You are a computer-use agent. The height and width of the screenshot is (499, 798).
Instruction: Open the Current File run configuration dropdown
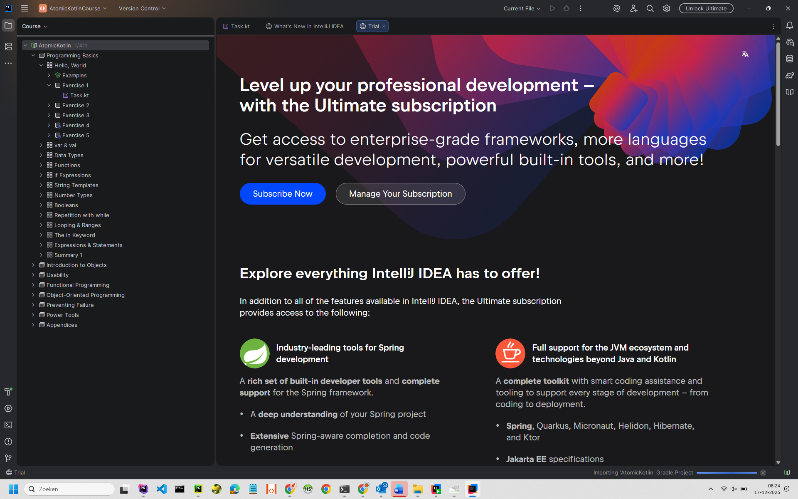522,8
